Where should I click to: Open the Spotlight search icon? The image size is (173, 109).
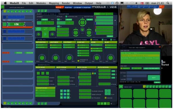168,3
